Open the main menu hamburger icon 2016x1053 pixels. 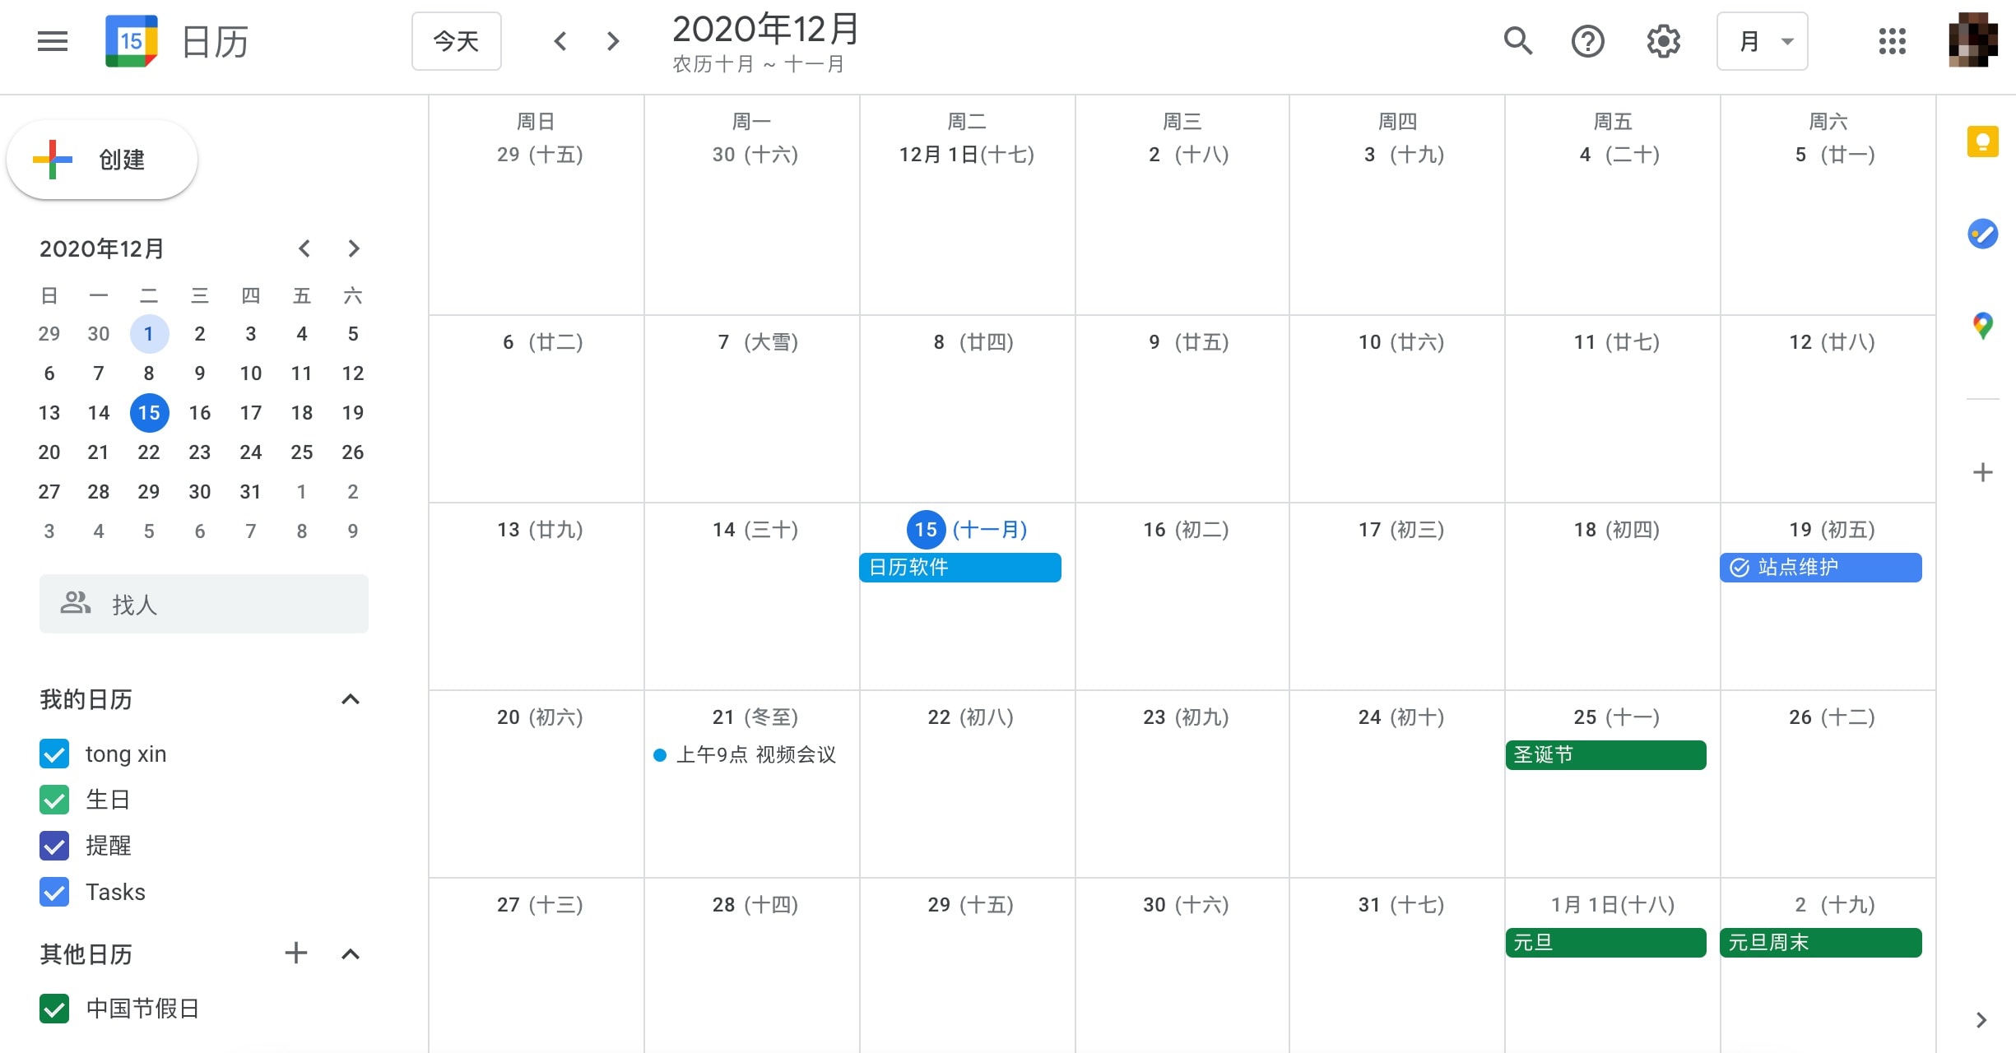click(x=53, y=41)
